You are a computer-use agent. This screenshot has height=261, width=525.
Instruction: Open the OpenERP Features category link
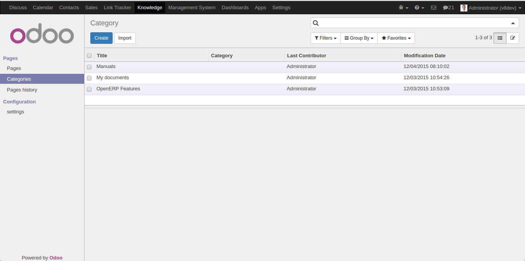point(118,88)
